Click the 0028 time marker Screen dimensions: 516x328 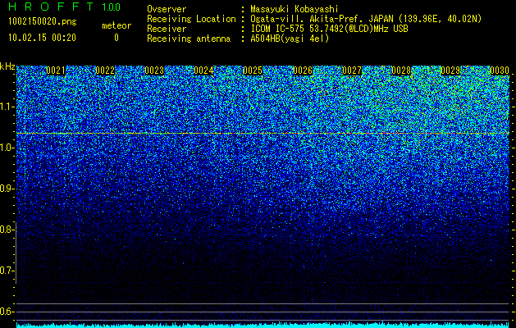point(401,71)
